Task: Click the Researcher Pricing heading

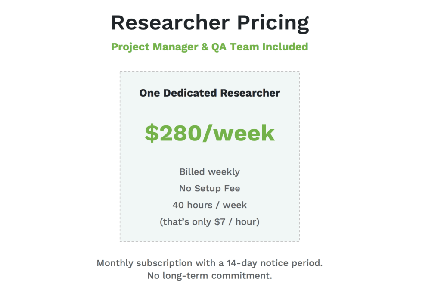Action: pos(210,23)
